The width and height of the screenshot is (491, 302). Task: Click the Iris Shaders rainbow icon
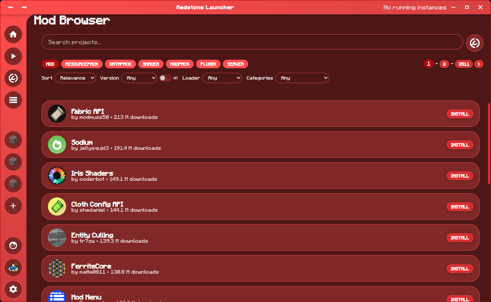tap(57, 176)
